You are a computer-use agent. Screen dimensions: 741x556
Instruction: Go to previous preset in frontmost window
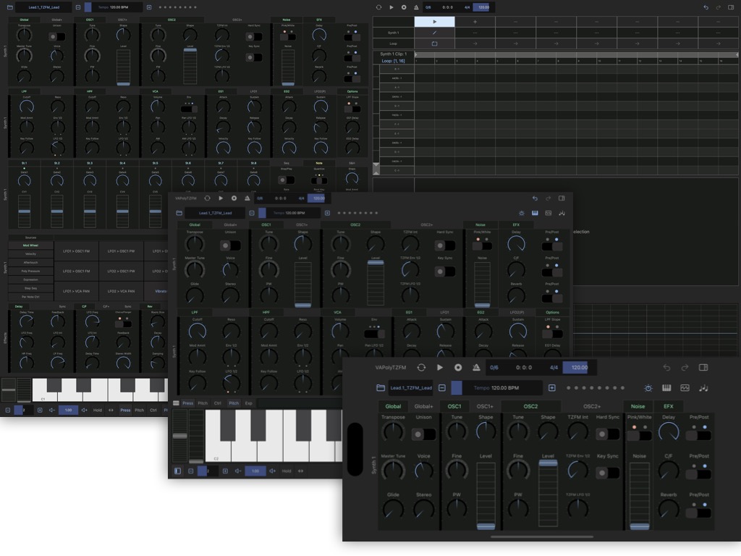442,388
